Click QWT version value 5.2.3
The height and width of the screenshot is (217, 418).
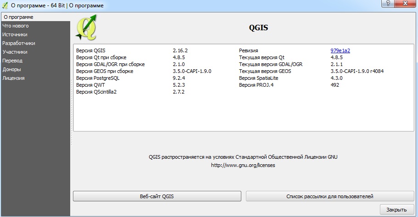[x=179, y=85]
